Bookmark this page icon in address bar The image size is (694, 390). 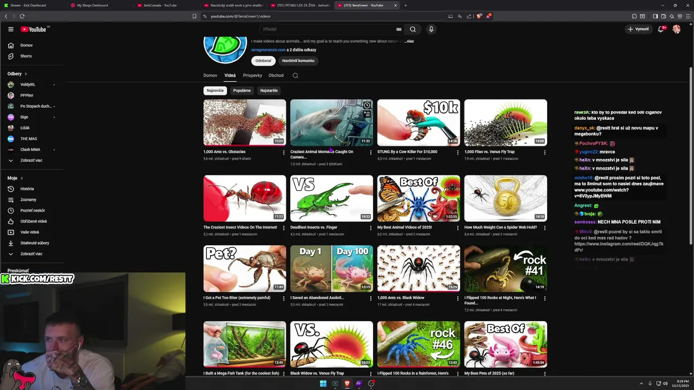pos(194,16)
